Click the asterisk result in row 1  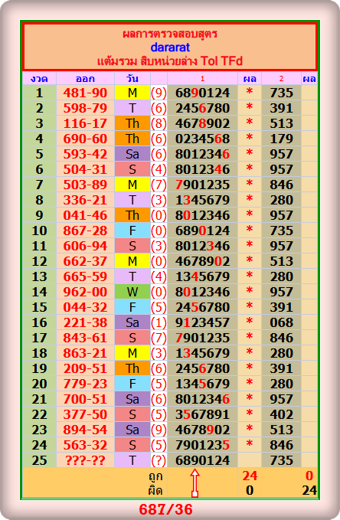click(250, 92)
